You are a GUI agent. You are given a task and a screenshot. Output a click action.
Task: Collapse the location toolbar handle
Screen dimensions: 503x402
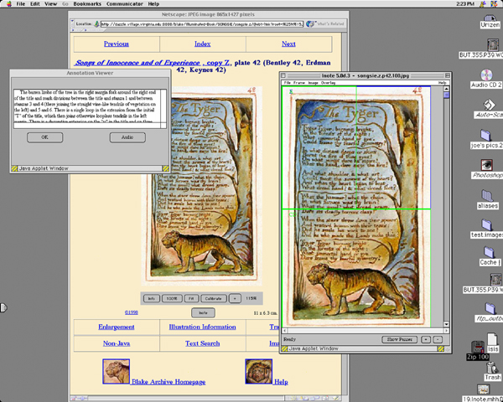pyautogui.click(x=72, y=24)
